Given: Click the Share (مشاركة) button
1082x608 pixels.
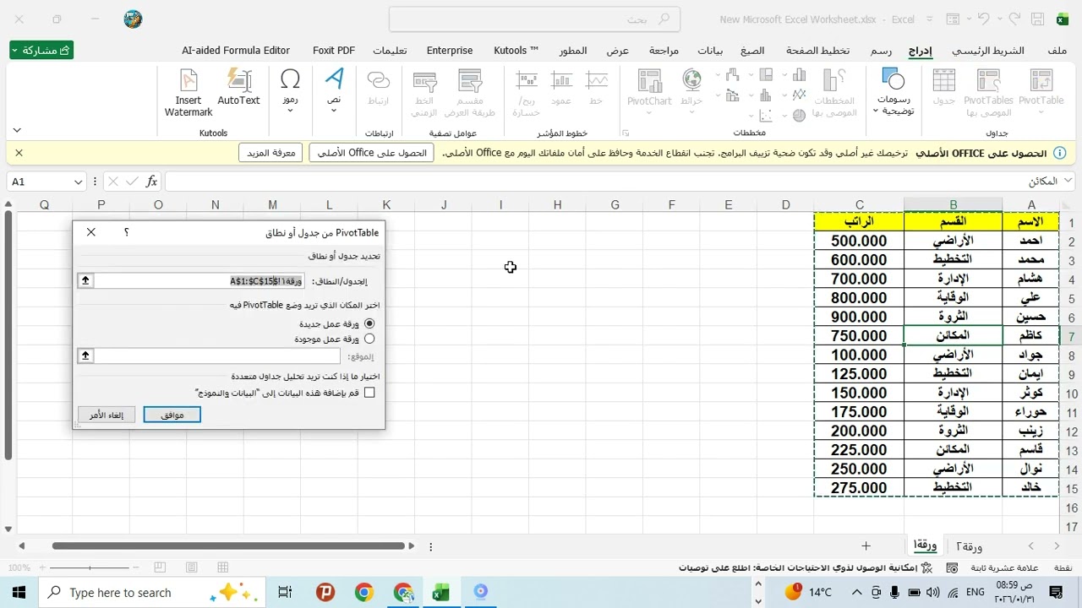Looking at the screenshot, I should tap(41, 51).
